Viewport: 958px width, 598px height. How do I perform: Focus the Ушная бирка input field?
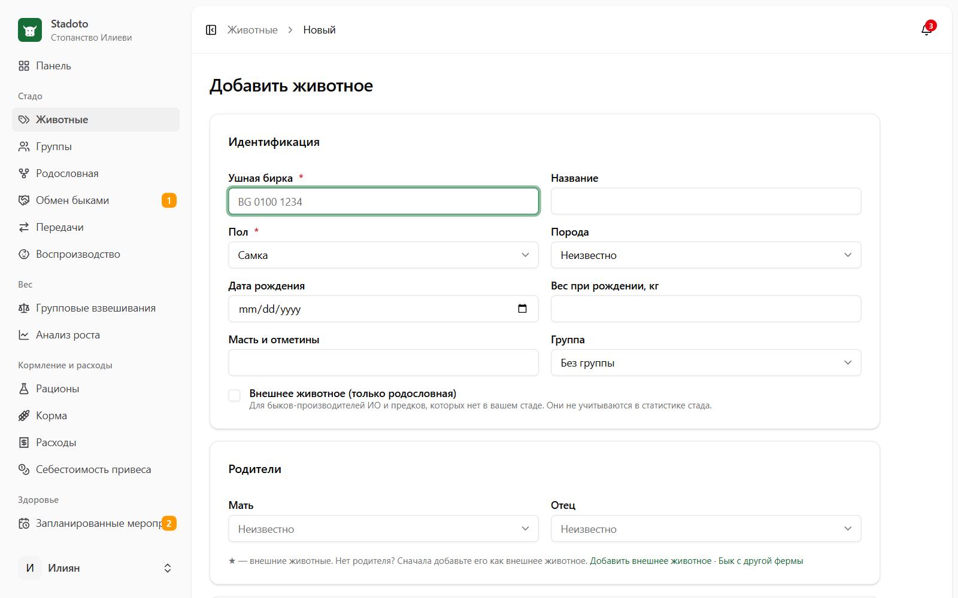coord(383,202)
